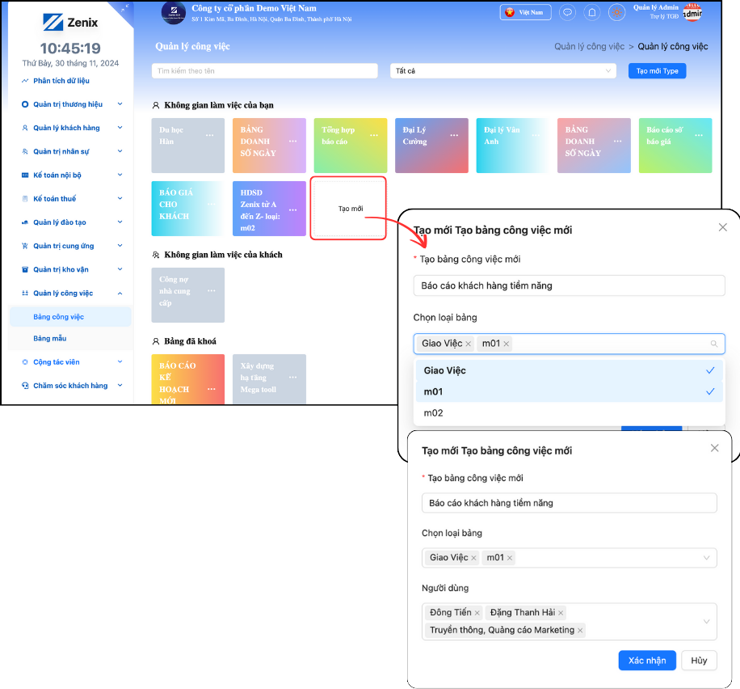Image resolution: width=740 pixels, height=689 pixels.
Task: Click the admin avatar picture
Action: (692, 12)
